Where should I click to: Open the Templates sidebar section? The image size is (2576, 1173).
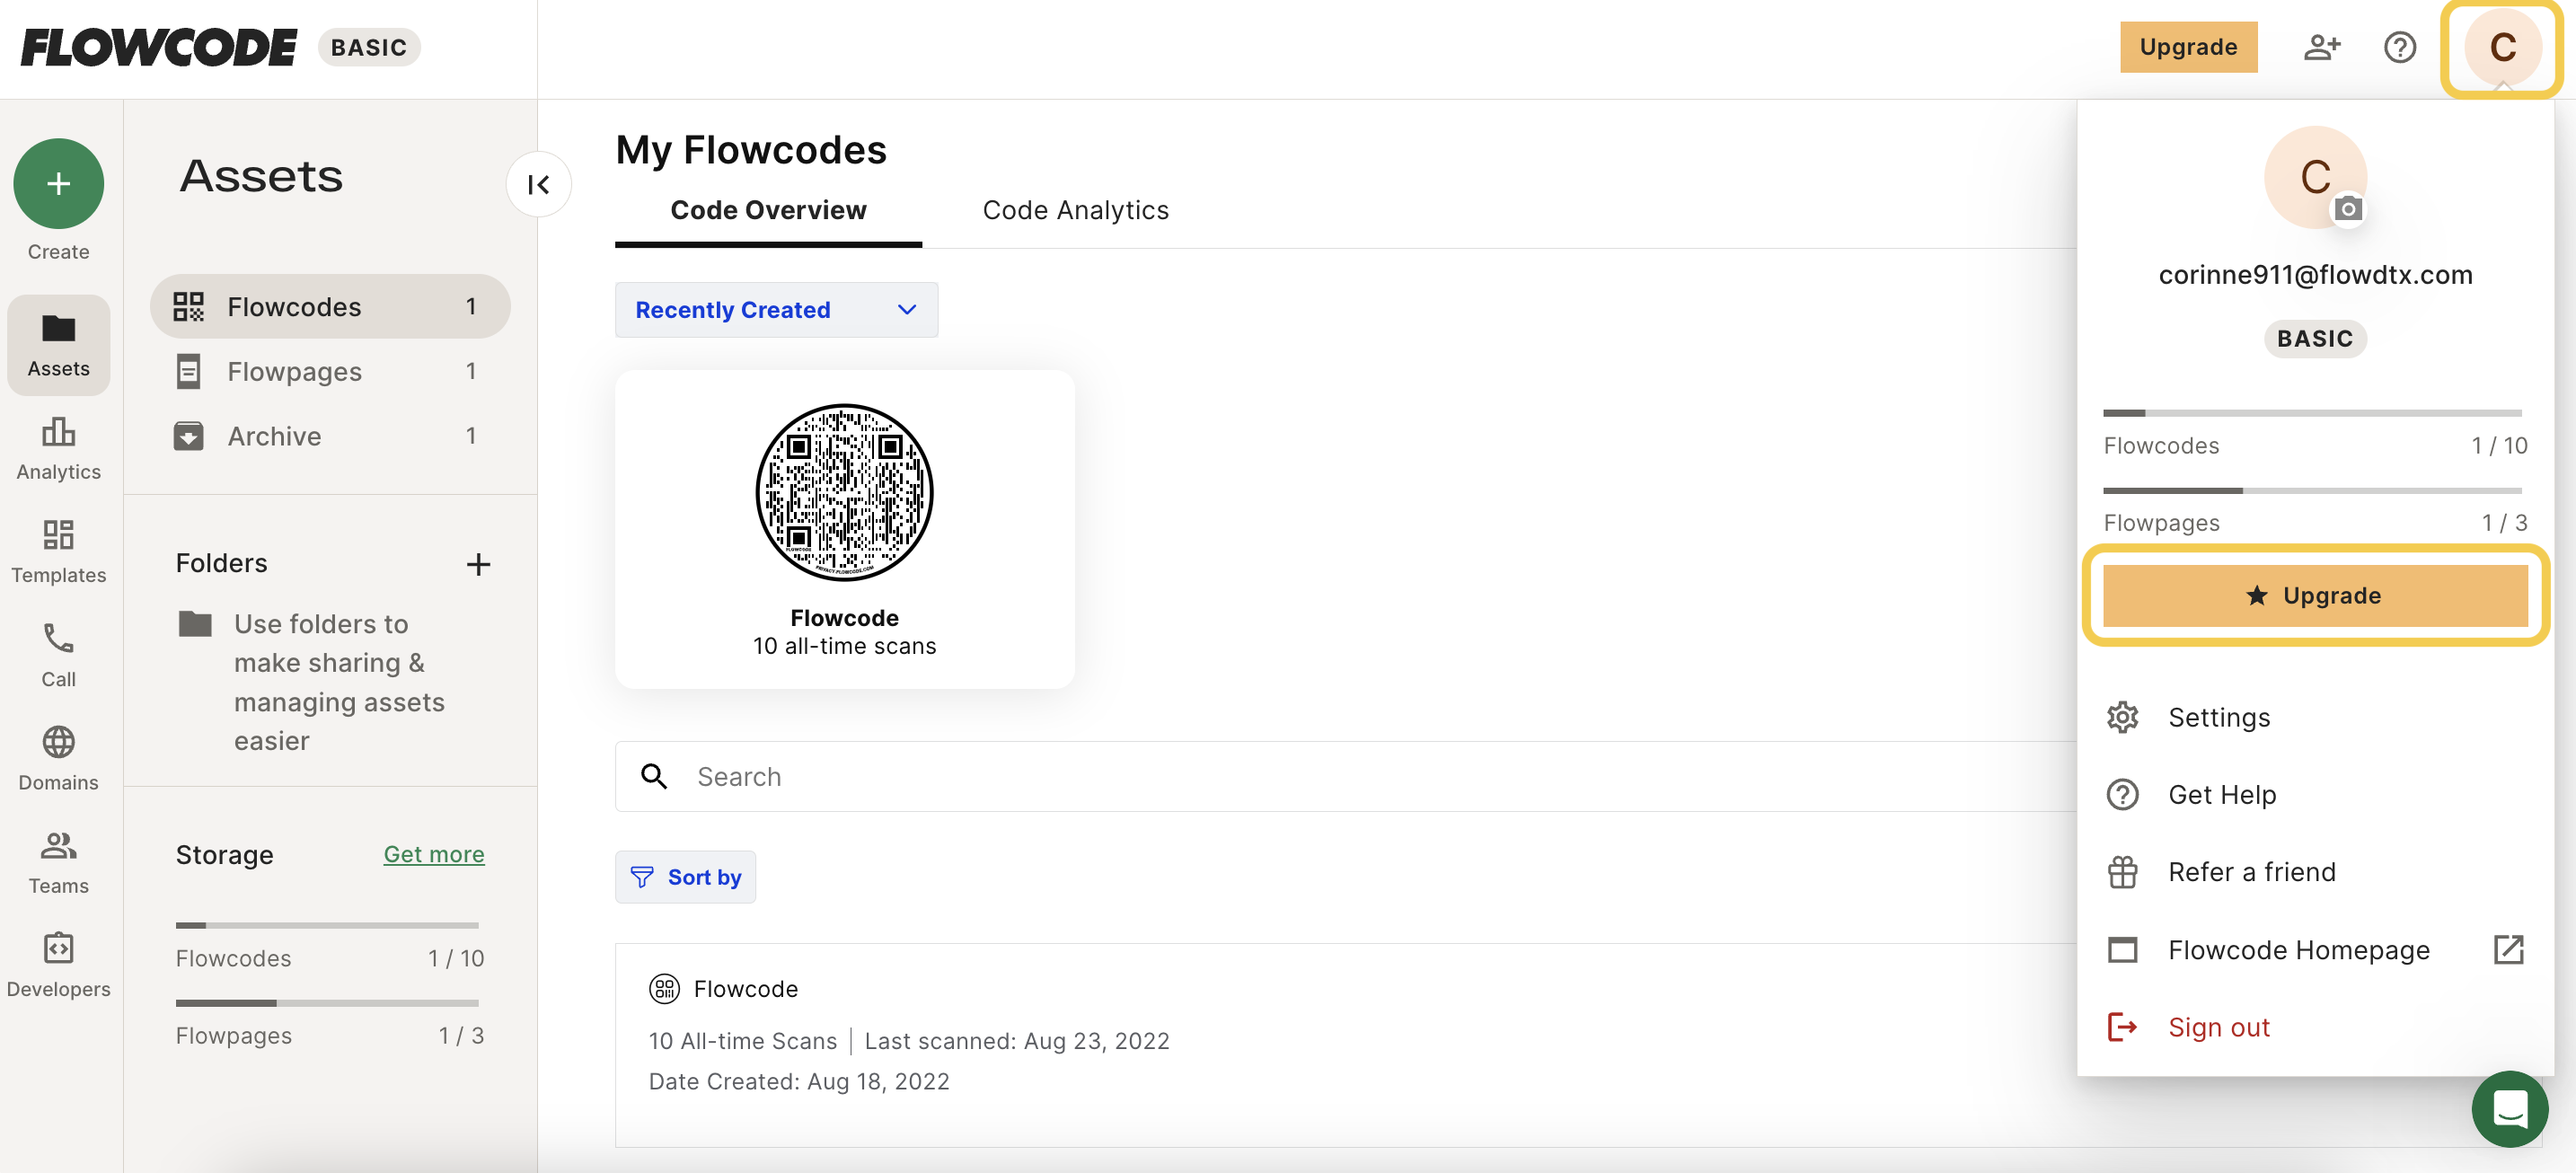58,552
